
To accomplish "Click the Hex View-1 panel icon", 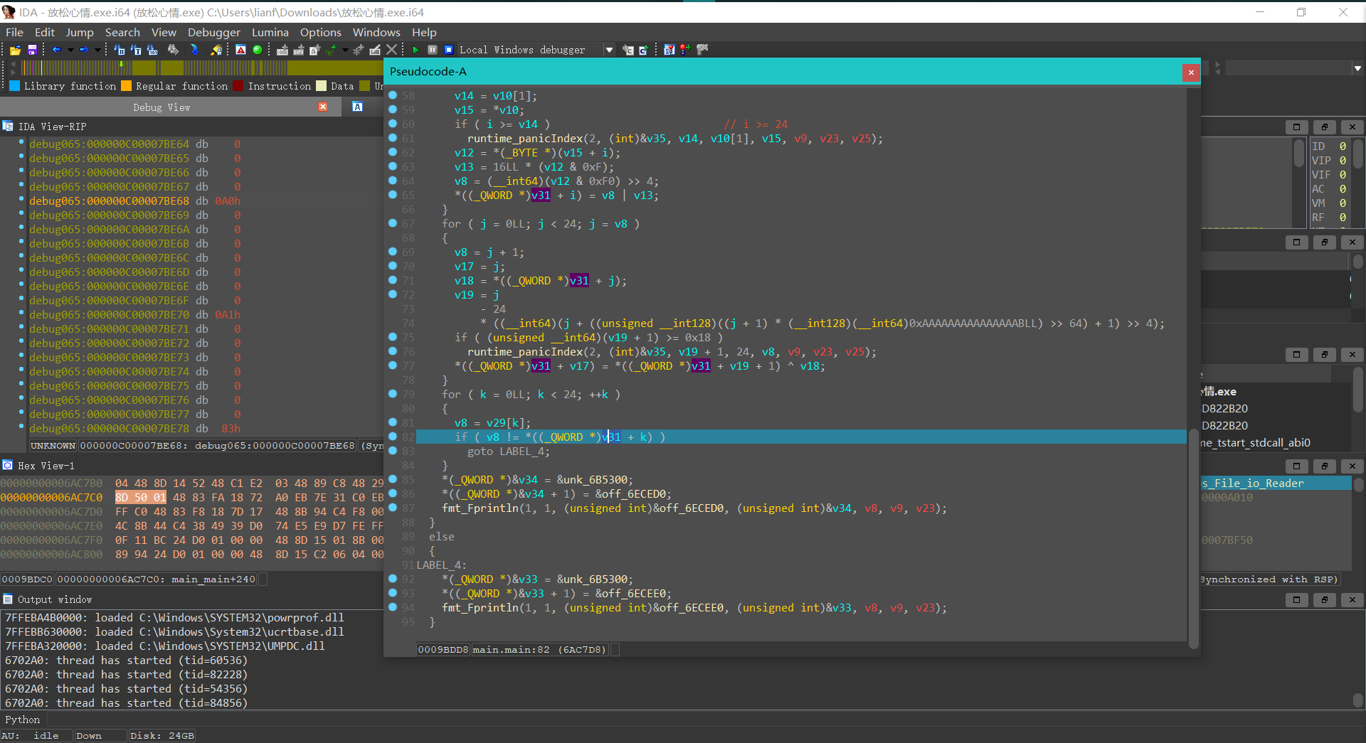I will coord(8,465).
